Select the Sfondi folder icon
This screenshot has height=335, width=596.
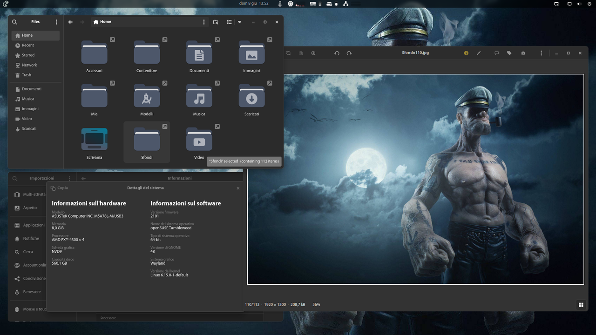coord(147,139)
